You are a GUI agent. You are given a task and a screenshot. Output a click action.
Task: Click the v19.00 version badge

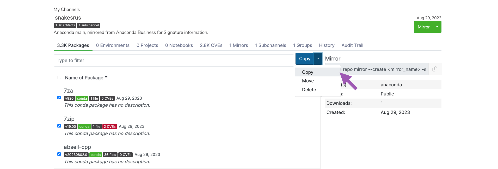71,126
